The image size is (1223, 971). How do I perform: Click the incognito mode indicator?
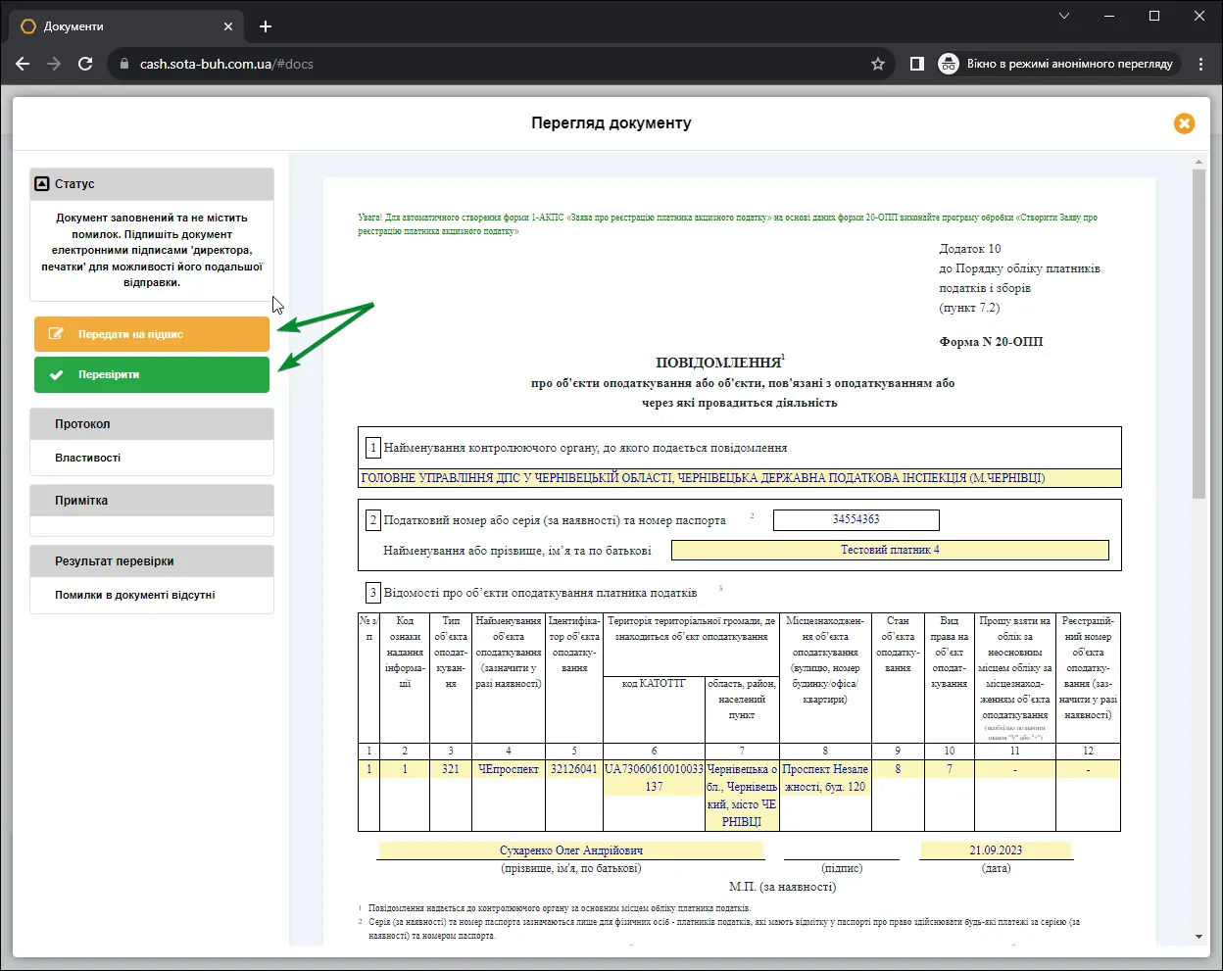(x=1055, y=64)
